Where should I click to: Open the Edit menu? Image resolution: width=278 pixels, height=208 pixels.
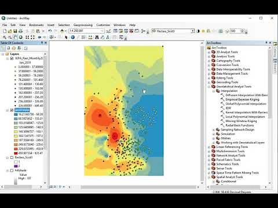pyautogui.click(x=13, y=25)
